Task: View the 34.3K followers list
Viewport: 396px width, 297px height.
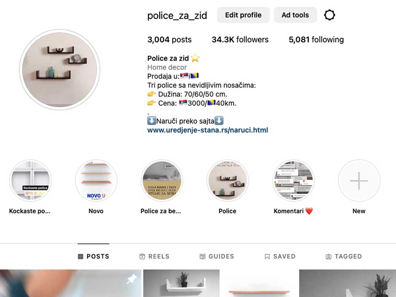Action: point(240,40)
